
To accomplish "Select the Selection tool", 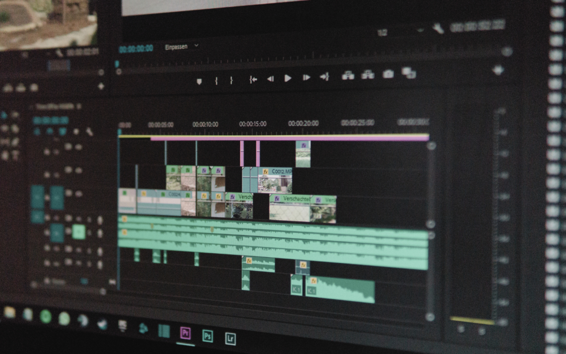I will tap(4, 115).
